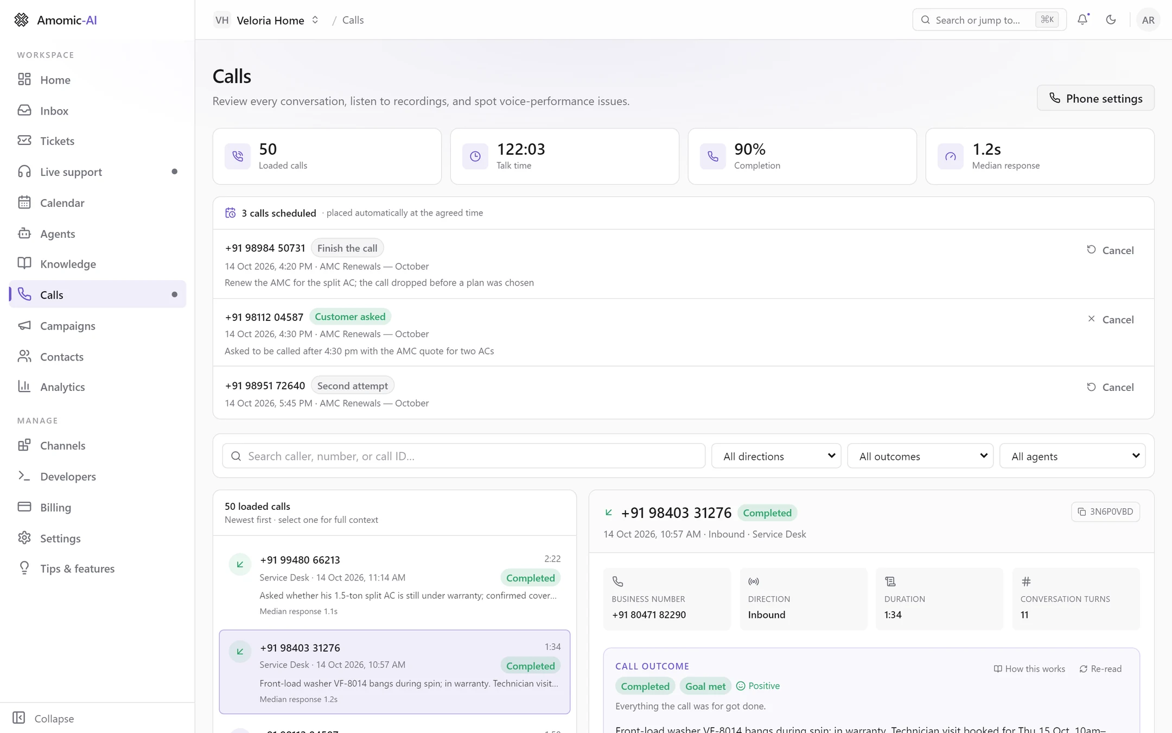This screenshot has height=733, width=1172.
Task: Open Campaigns page
Action: pyautogui.click(x=98, y=326)
